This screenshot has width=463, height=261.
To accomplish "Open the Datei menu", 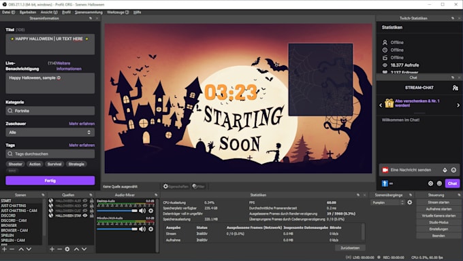I will pyautogui.click(x=8, y=12).
